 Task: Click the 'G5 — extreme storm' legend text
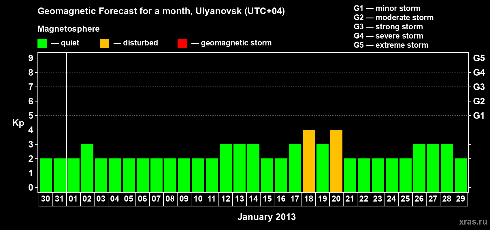[391, 45]
